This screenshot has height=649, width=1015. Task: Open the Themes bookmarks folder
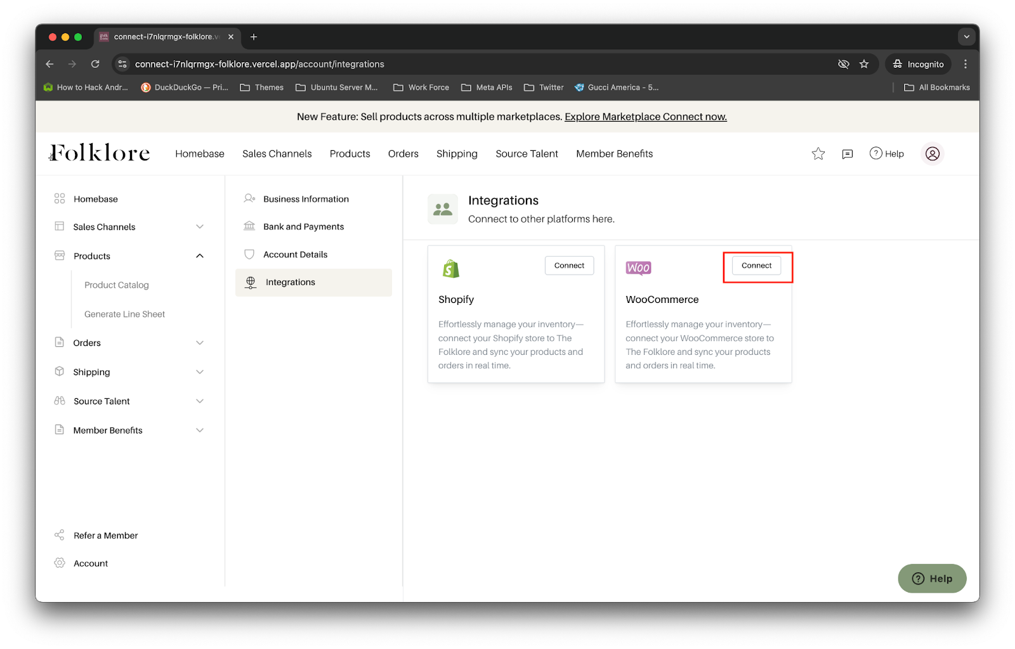click(262, 87)
